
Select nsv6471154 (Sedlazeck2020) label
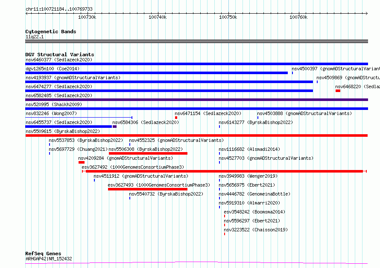[208, 113]
